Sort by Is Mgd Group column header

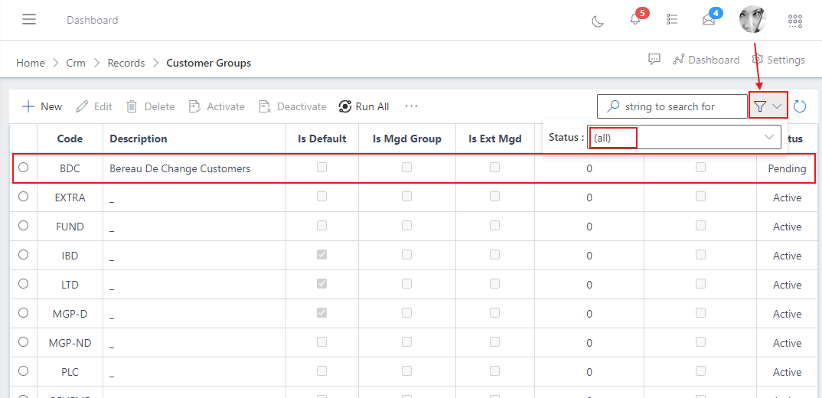click(407, 139)
